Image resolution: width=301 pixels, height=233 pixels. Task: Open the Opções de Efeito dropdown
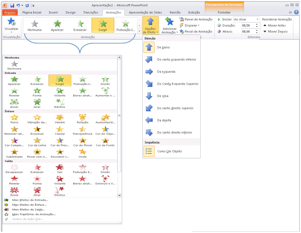(x=150, y=25)
